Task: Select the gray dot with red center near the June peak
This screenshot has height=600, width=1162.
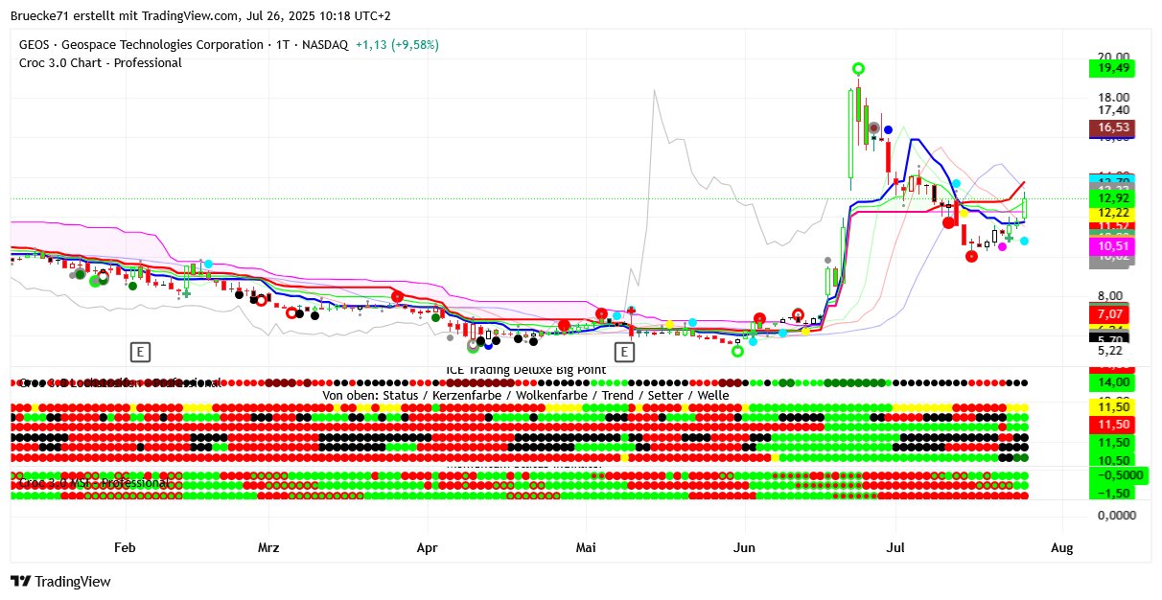Action: pos(874,127)
